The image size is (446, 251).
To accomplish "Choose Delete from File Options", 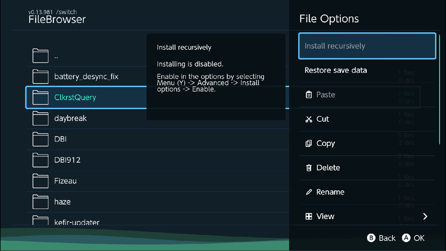I will tap(367, 168).
